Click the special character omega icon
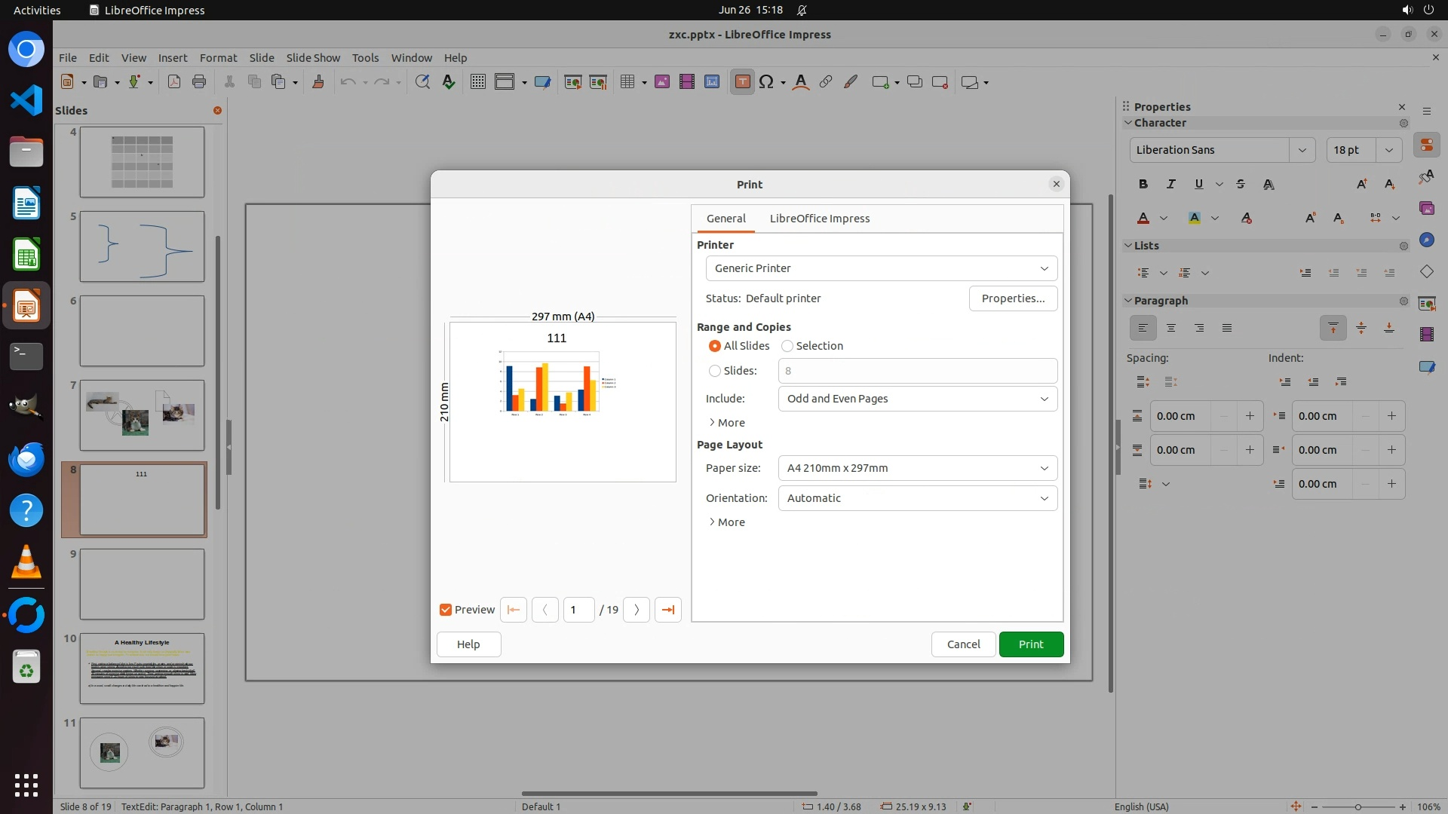The width and height of the screenshot is (1448, 814). pos(766,82)
